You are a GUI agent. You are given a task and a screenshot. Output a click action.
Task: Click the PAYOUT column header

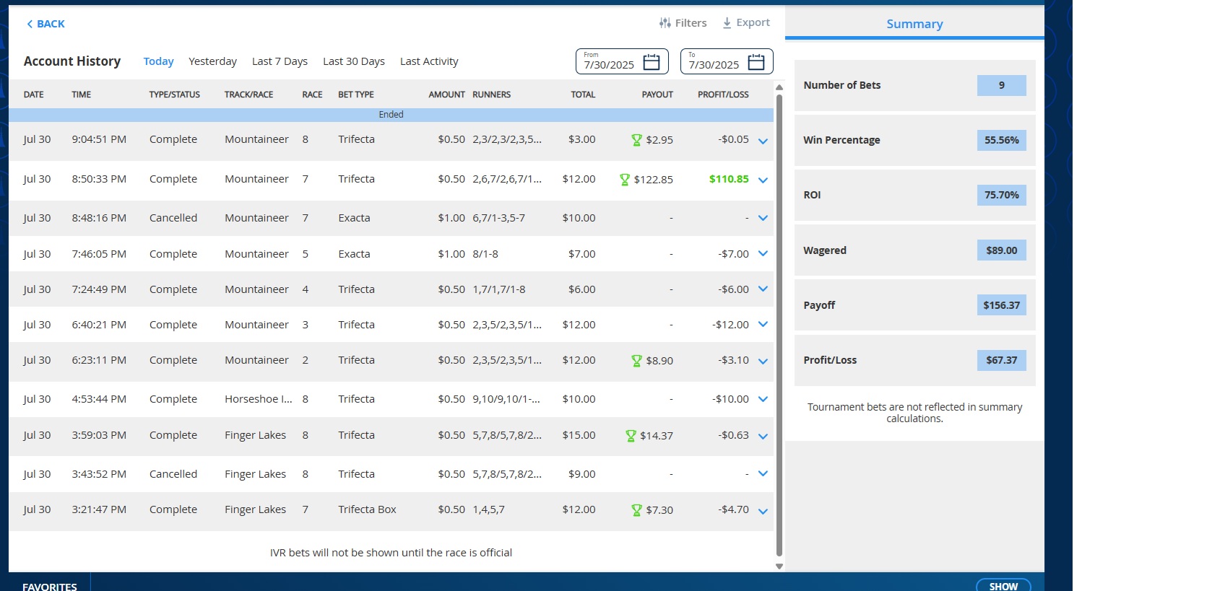(657, 95)
